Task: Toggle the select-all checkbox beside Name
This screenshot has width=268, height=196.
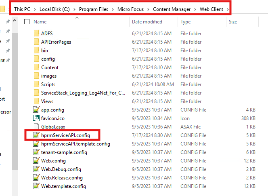Action: coord(27,22)
